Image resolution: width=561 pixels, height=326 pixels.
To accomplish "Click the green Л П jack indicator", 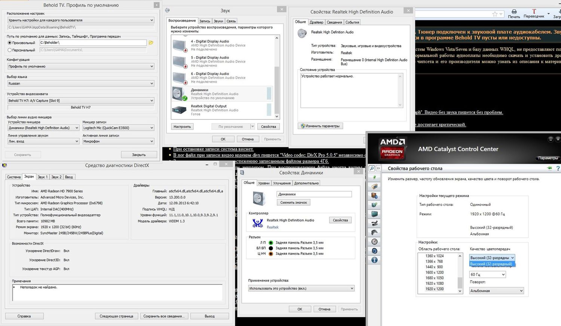I will point(271,243).
